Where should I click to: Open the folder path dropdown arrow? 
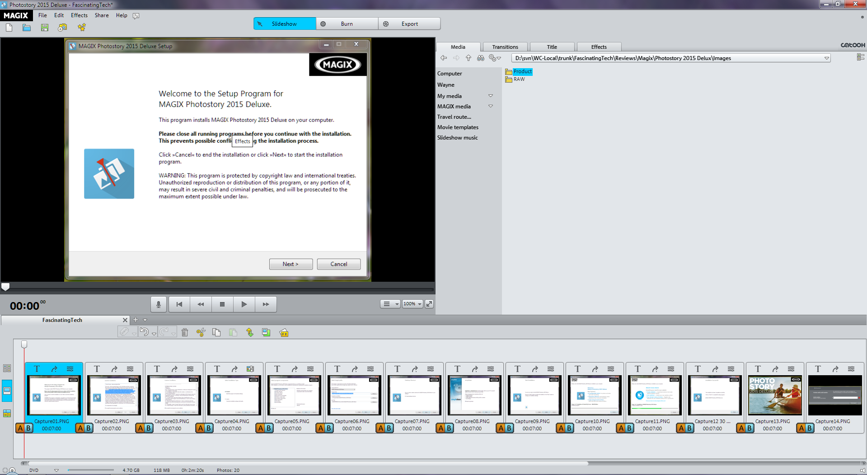(826, 58)
